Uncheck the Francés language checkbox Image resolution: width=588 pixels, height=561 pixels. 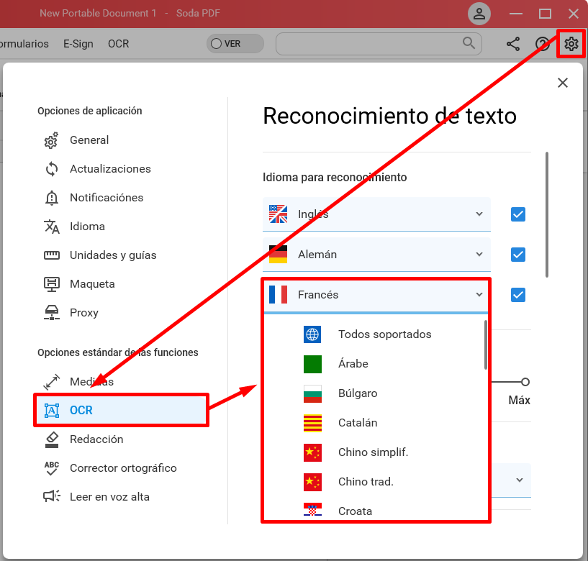pyautogui.click(x=518, y=295)
